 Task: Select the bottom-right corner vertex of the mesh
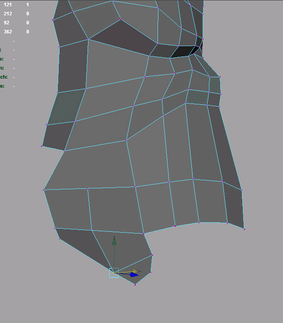pos(244,229)
